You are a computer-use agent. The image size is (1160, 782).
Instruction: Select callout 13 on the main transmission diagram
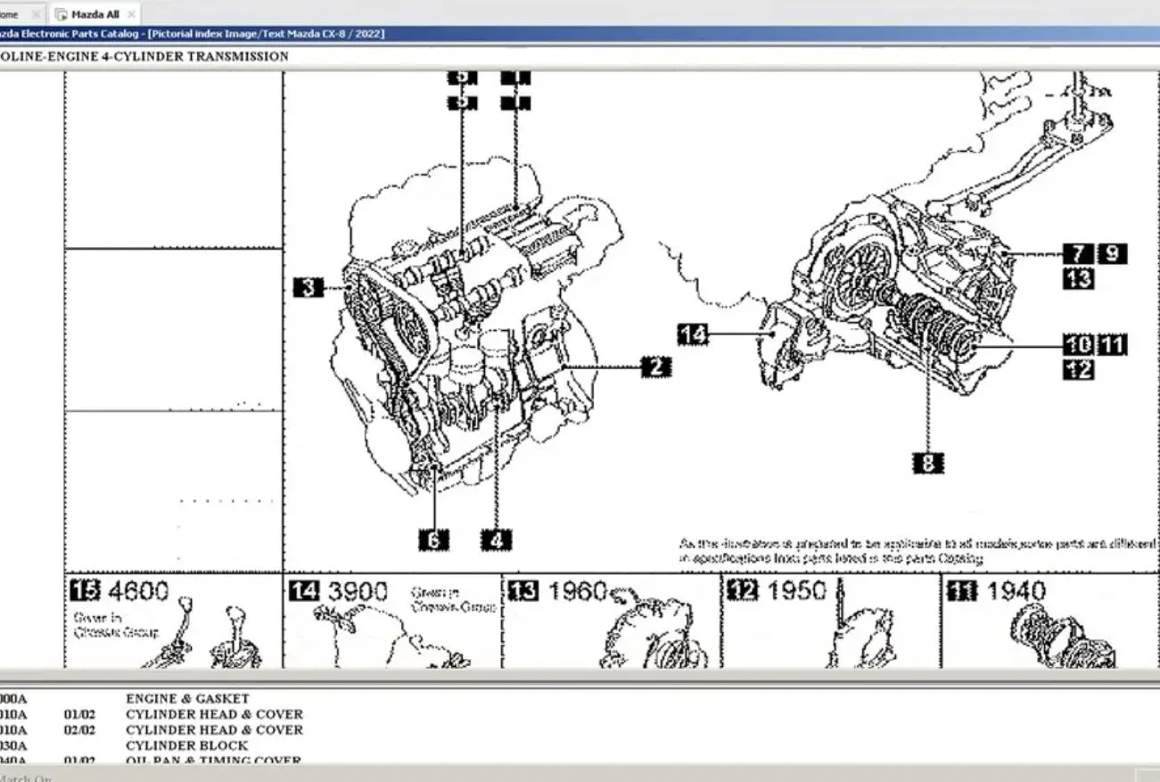[1078, 279]
